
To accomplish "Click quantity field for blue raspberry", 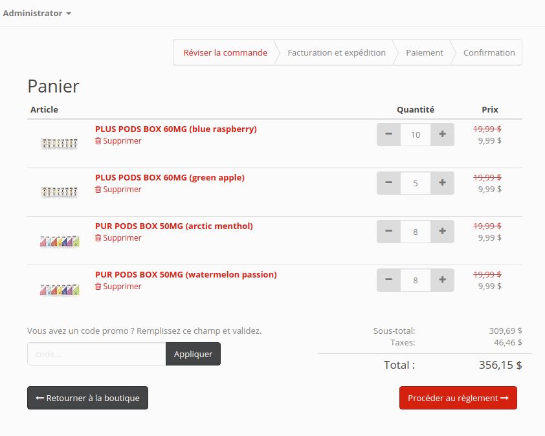I will pyautogui.click(x=416, y=135).
